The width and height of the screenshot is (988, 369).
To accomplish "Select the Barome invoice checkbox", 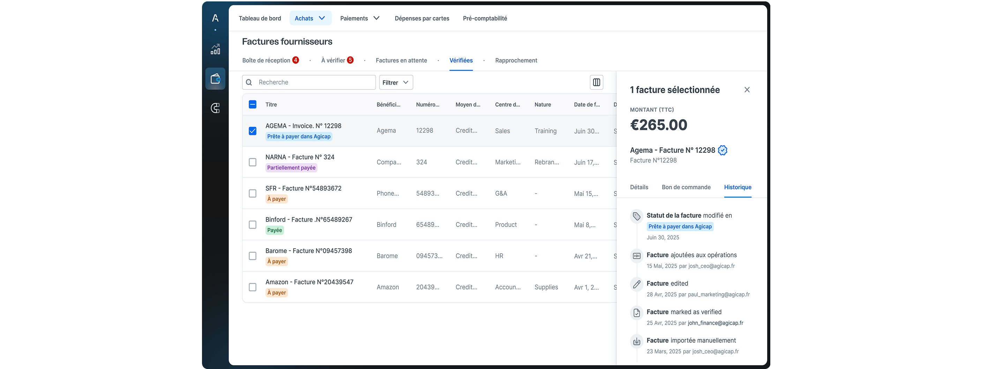I will pyautogui.click(x=252, y=256).
